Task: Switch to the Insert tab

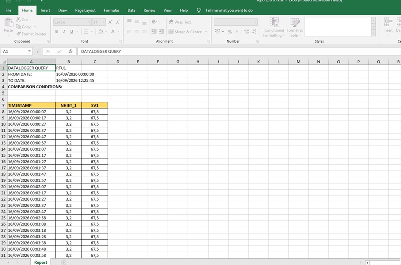Action: click(45, 10)
